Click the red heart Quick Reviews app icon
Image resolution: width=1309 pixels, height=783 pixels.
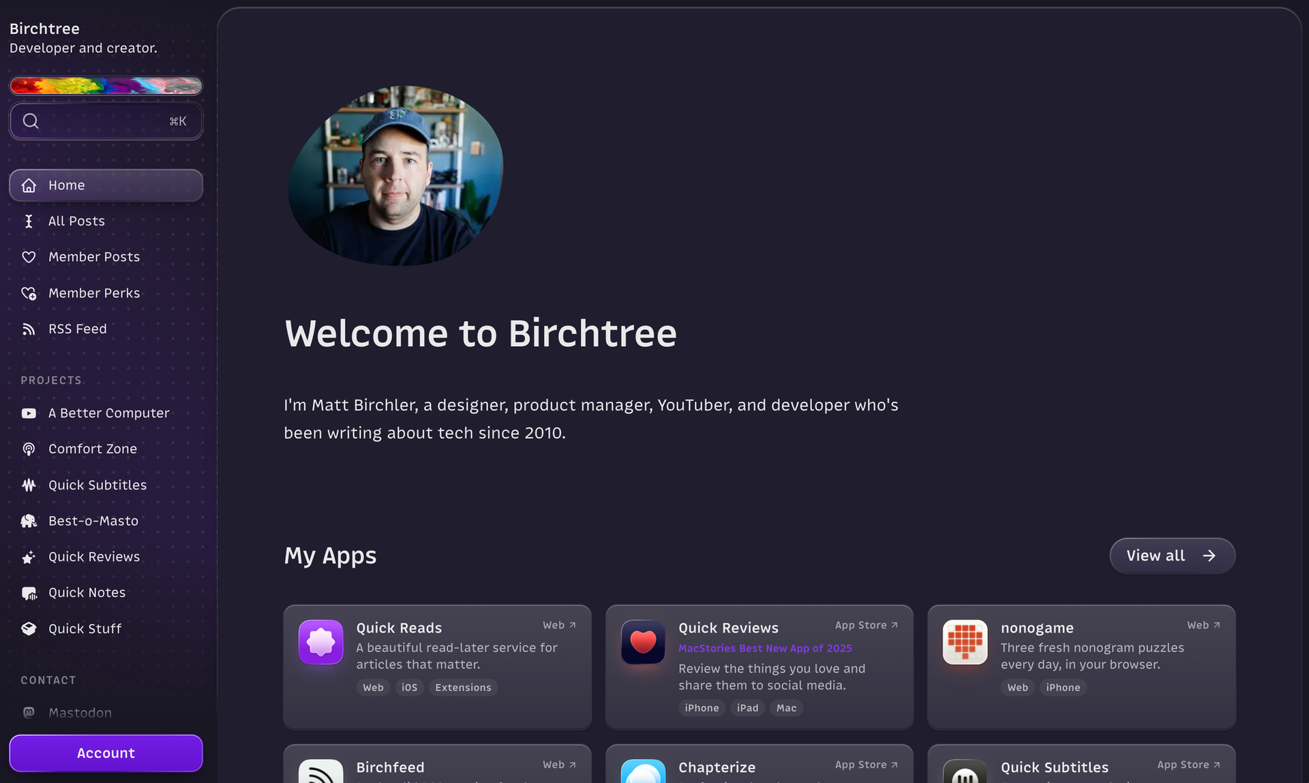(643, 641)
